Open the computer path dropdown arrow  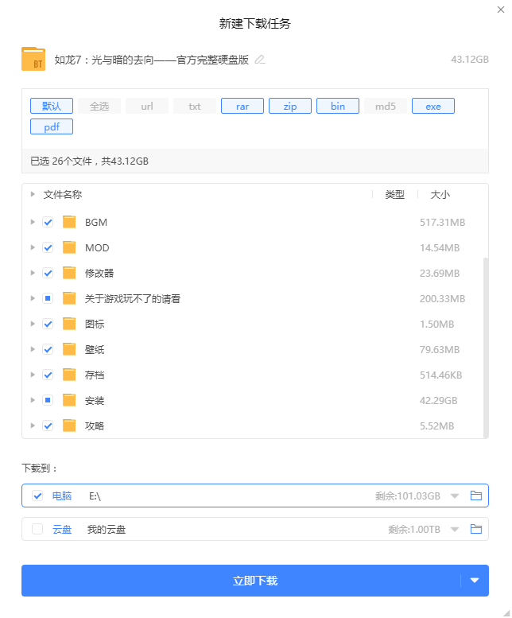(x=455, y=496)
